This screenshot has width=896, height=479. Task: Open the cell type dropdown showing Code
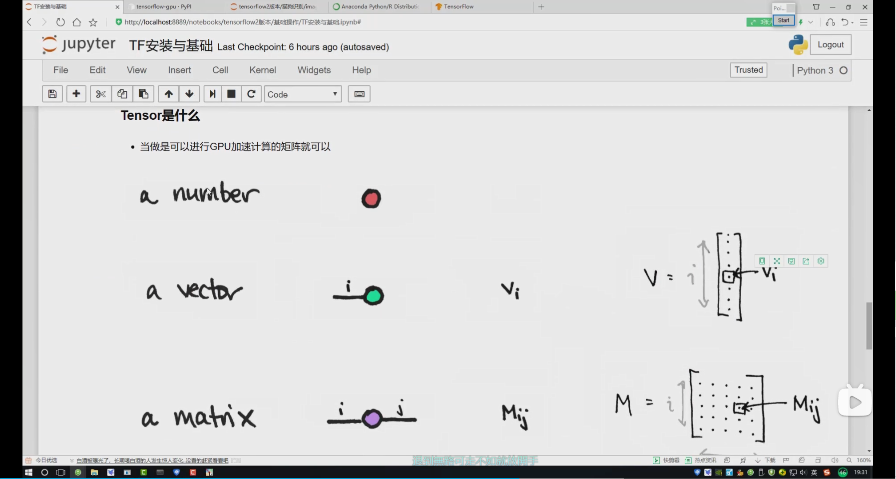[x=303, y=94]
